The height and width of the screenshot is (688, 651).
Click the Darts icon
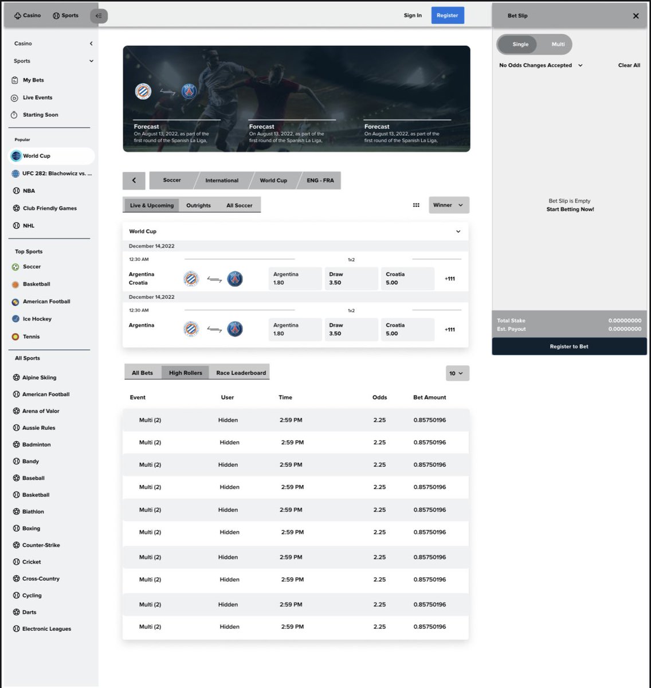click(x=16, y=612)
